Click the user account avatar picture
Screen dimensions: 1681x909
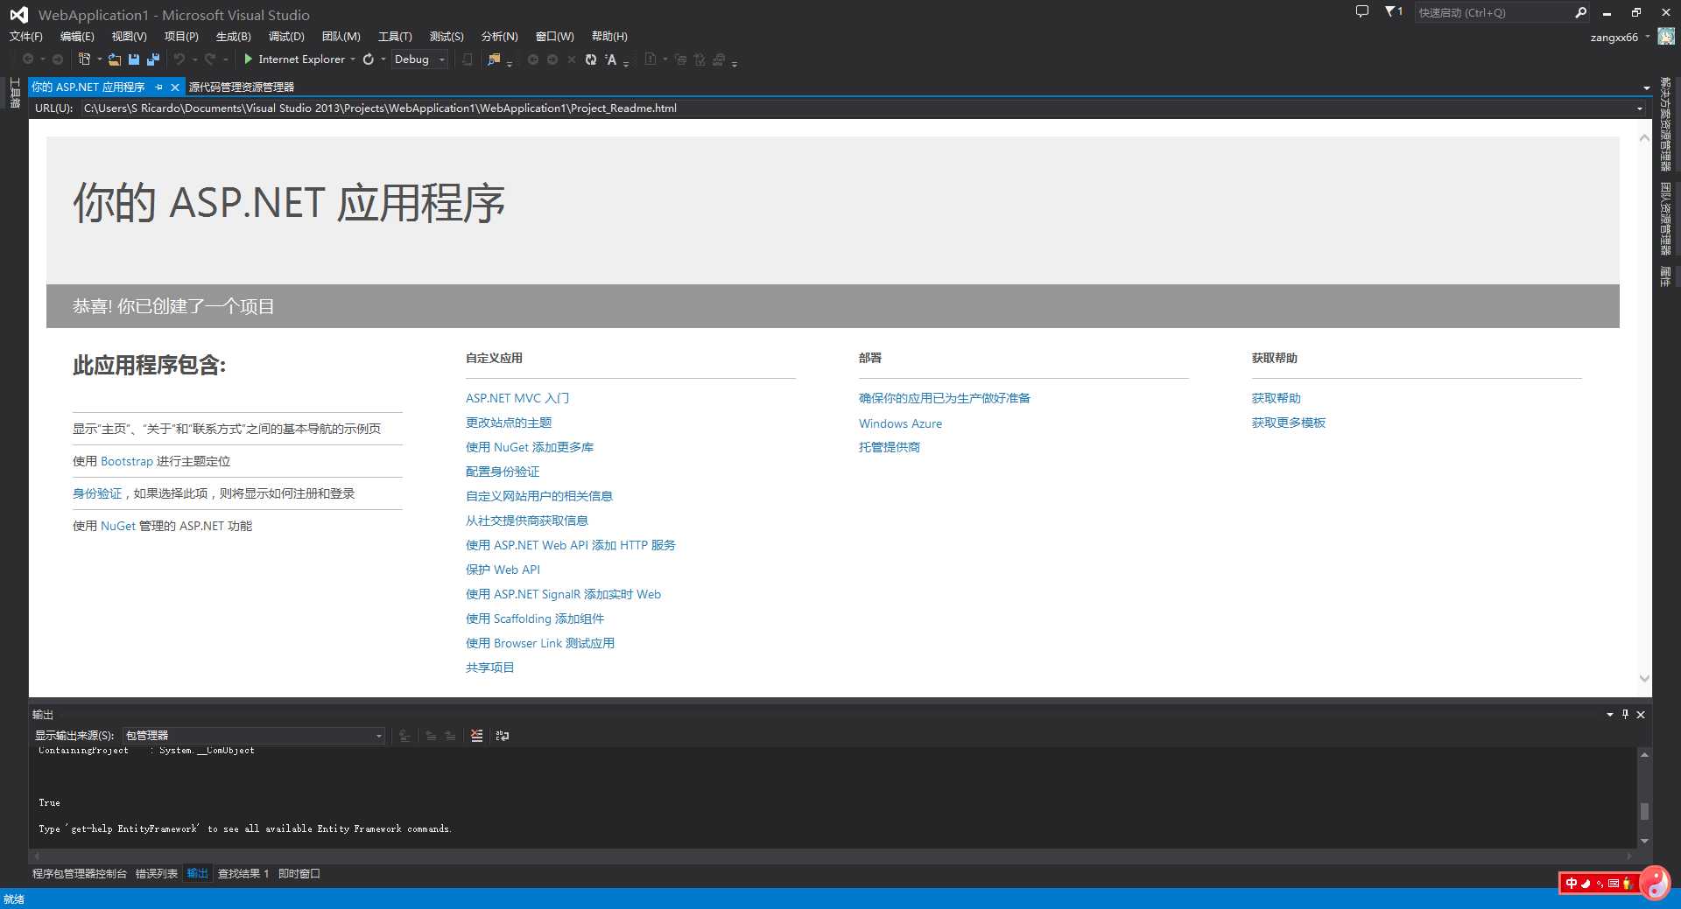pyautogui.click(x=1666, y=37)
